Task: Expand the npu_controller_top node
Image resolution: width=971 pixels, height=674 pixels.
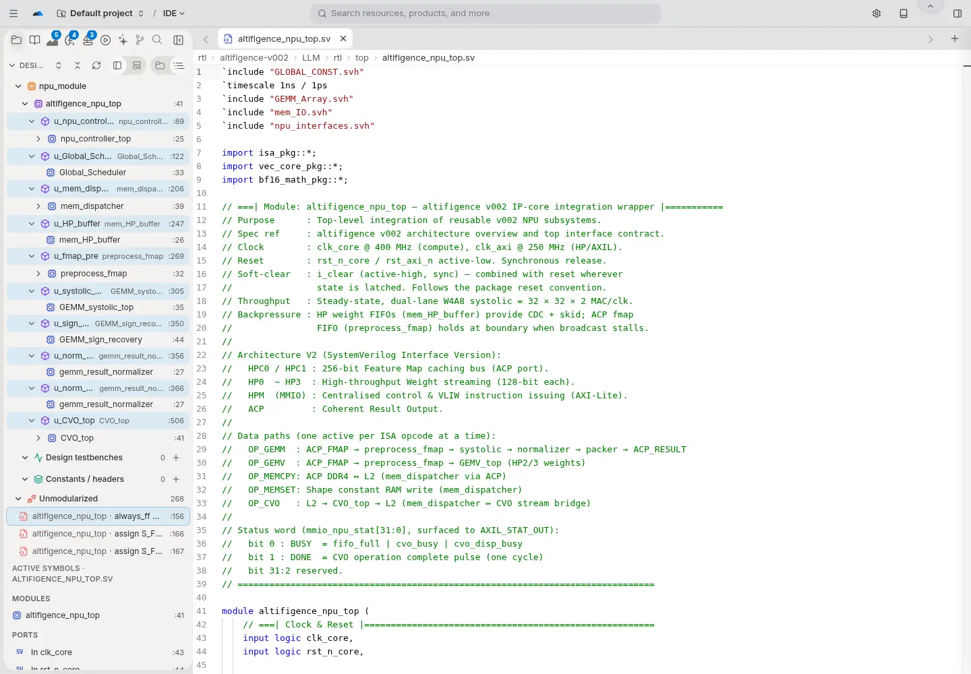Action: pos(38,139)
